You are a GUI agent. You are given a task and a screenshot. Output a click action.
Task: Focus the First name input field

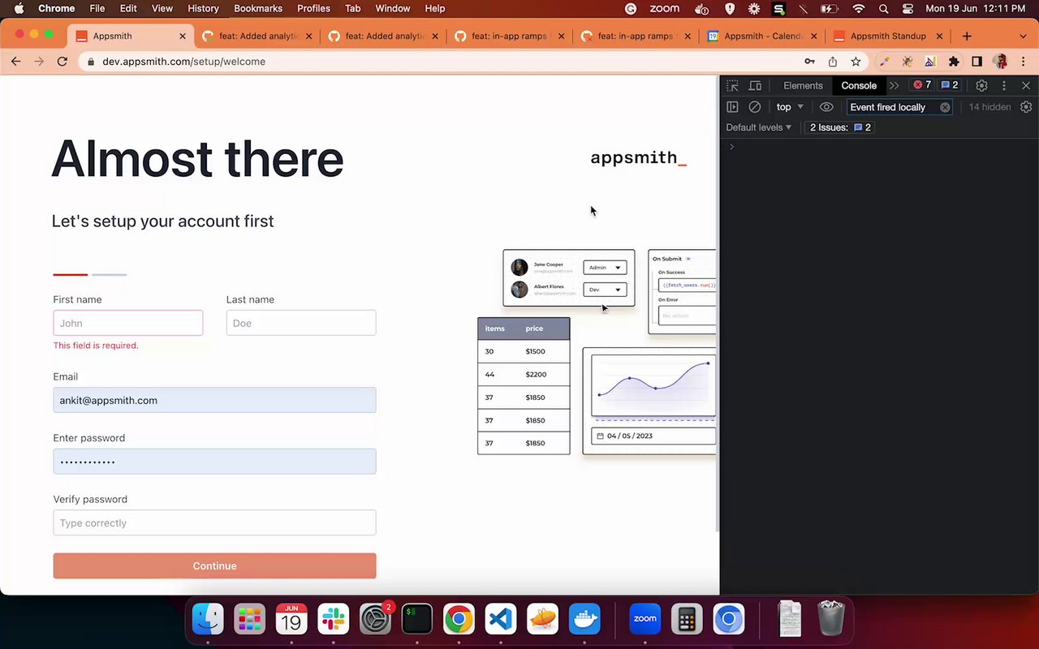click(128, 323)
